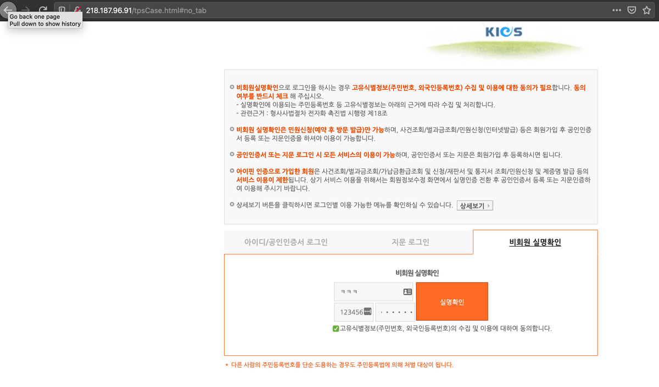Screen dimensions: 659x387
Task: Save page to Pocket icon
Action: click(632, 10)
